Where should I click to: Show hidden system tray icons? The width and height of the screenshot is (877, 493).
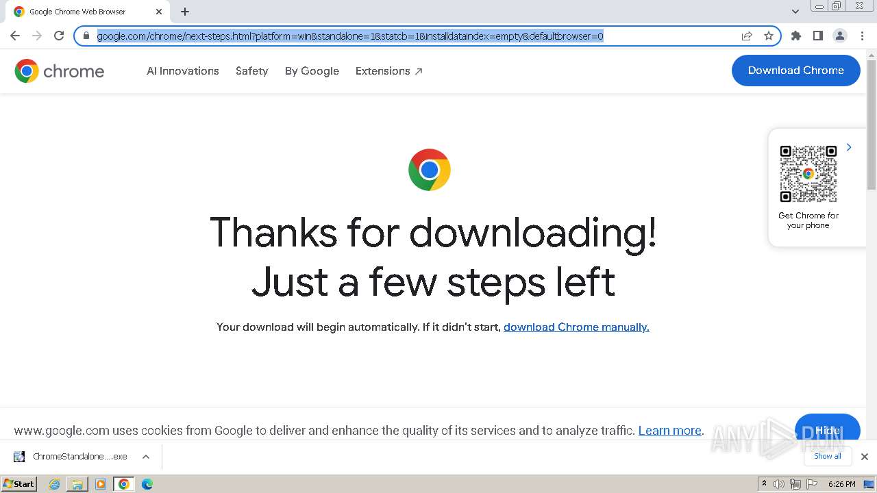(x=764, y=484)
